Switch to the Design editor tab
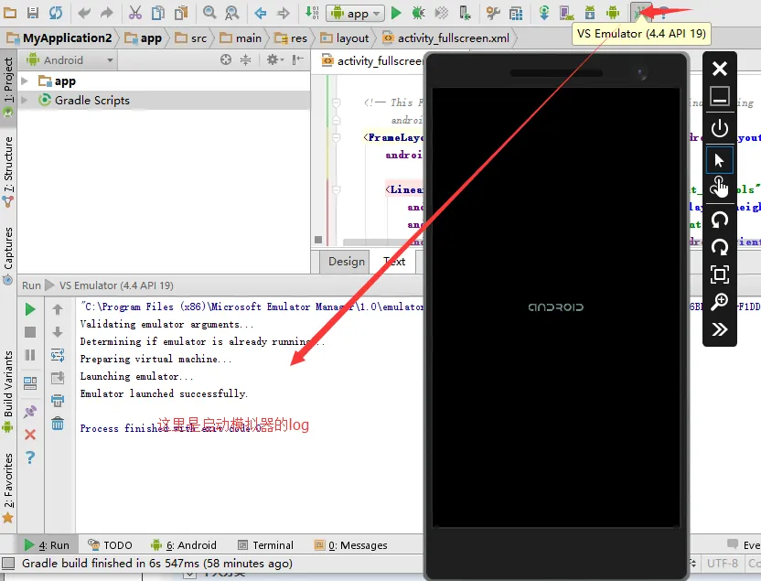 [347, 262]
